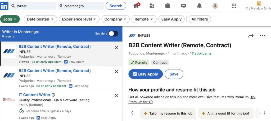Click INFUSE company name in job details

pyautogui.click(x=144, y=36)
